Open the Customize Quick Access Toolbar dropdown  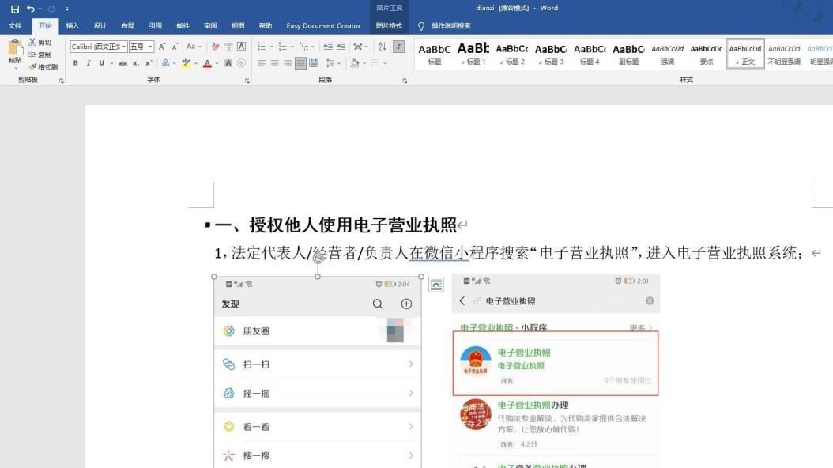coord(67,9)
